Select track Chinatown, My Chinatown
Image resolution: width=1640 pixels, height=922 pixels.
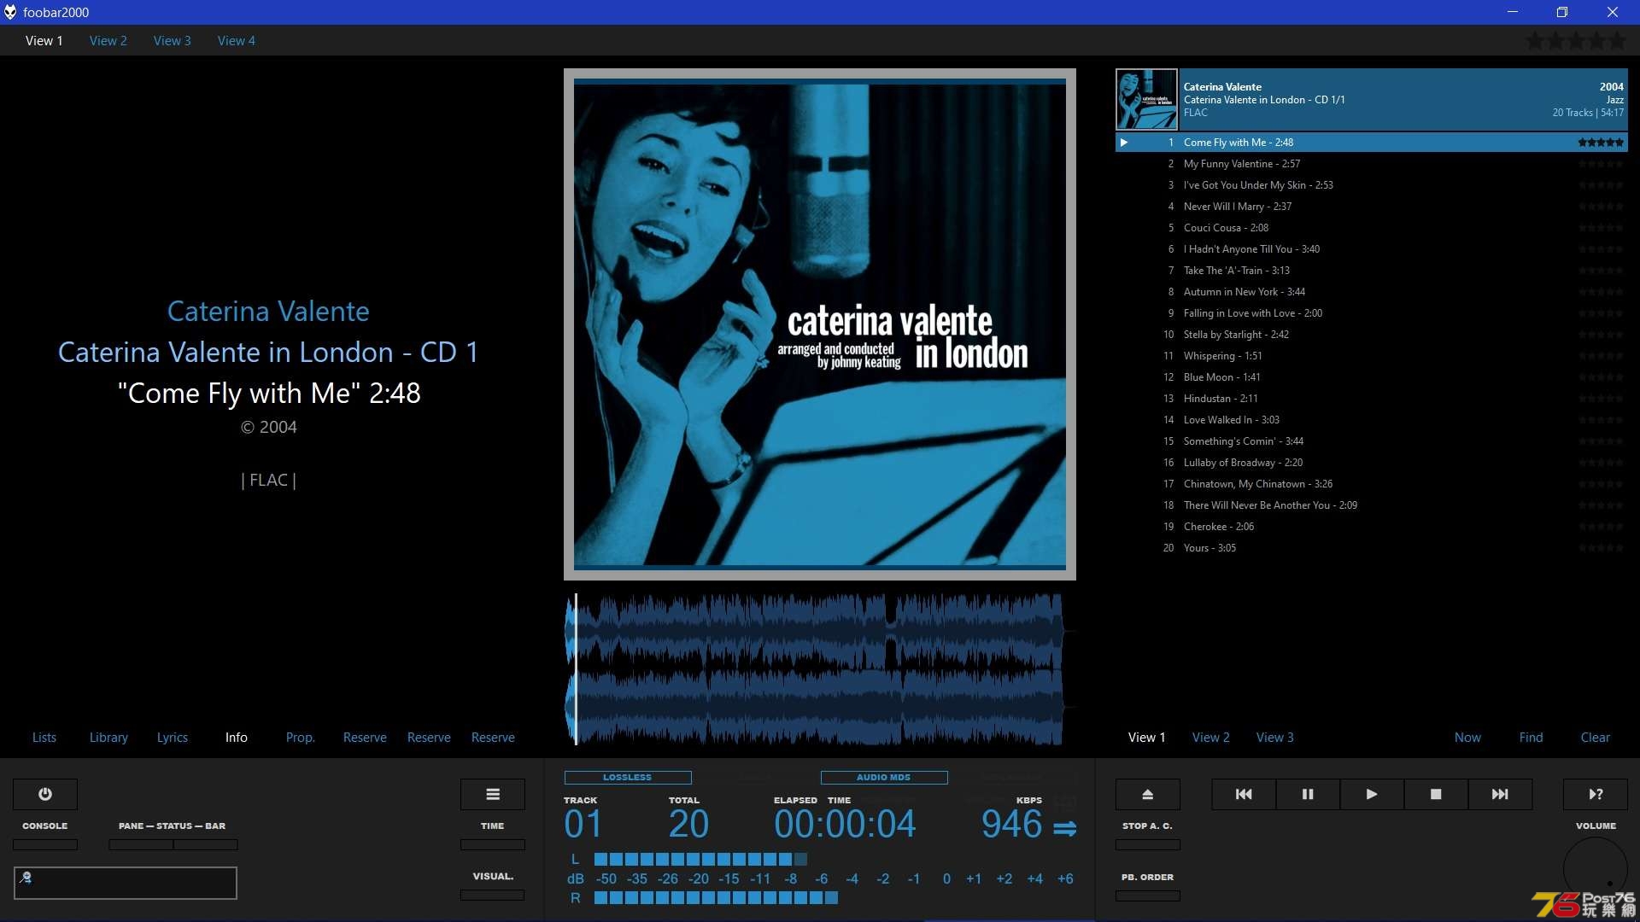pos(1372,484)
